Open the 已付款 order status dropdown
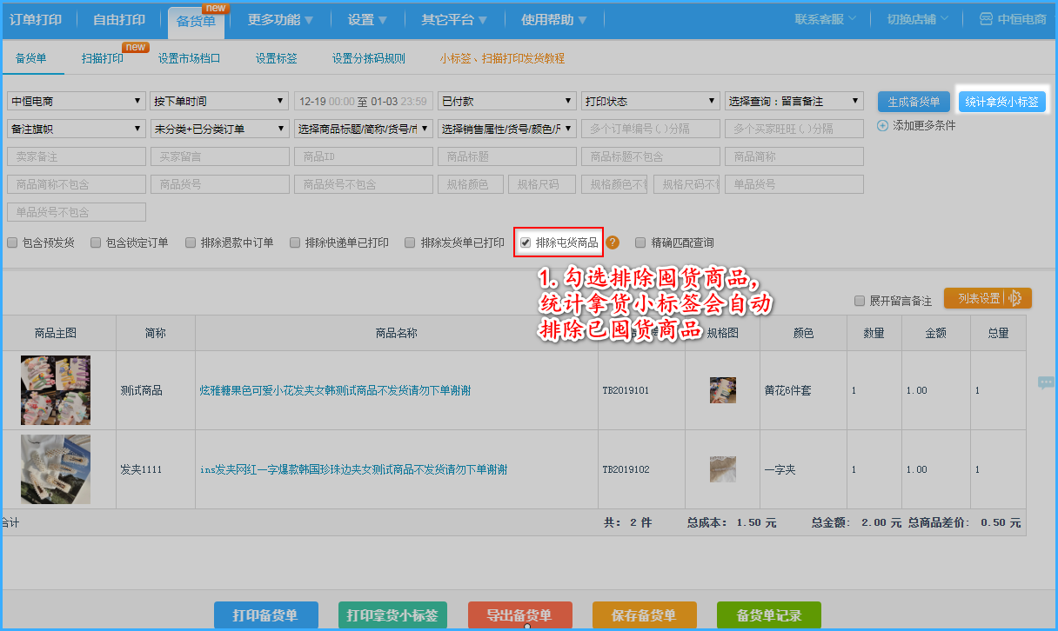Image resolution: width=1058 pixels, height=631 pixels. pyautogui.click(x=506, y=101)
